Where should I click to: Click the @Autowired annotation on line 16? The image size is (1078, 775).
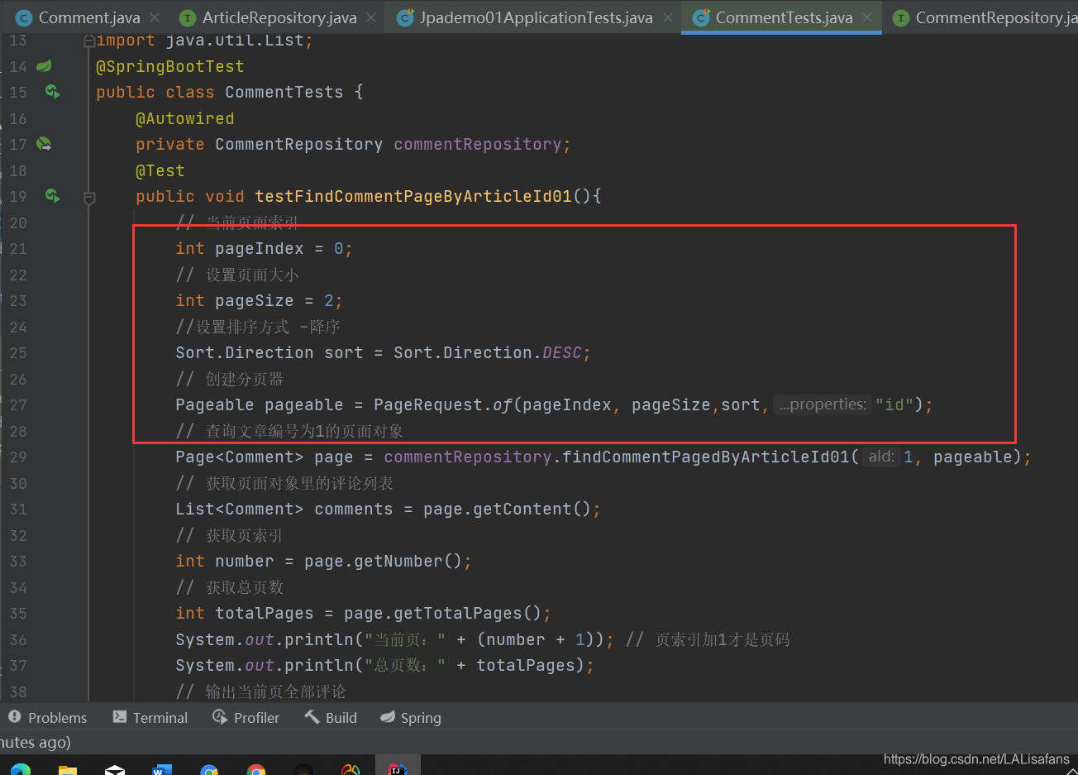[x=185, y=118]
